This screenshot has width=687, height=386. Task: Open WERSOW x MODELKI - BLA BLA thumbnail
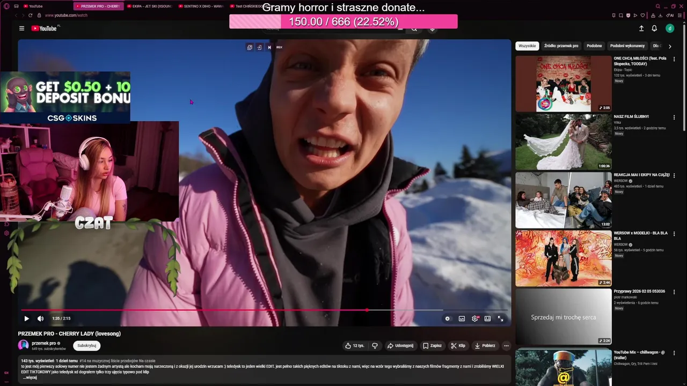563,258
